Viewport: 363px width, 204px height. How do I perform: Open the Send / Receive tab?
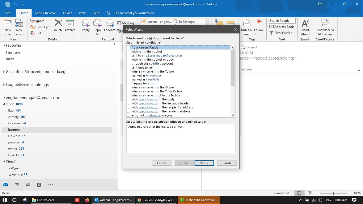point(45,13)
